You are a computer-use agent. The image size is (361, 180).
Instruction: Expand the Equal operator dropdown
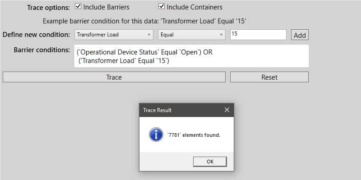[x=191, y=35]
